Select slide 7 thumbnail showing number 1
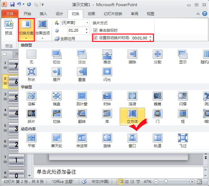The image size is (209, 186). click(16, 160)
